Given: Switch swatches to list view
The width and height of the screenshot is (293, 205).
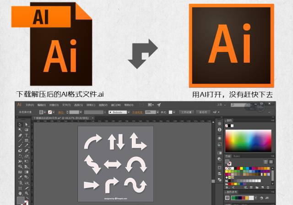Looking at the screenshot, I should click(x=266, y=162).
